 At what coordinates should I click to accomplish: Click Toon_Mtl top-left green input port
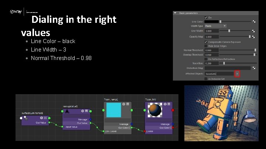click(144, 110)
